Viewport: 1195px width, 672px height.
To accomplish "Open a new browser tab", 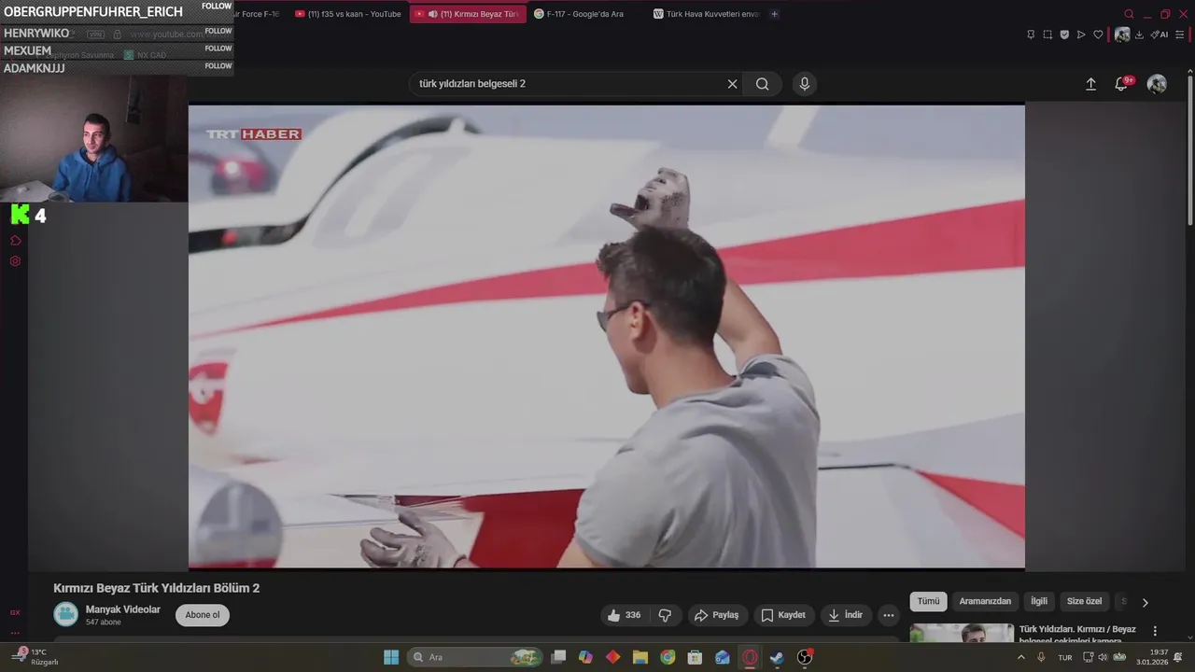I will click(774, 14).
